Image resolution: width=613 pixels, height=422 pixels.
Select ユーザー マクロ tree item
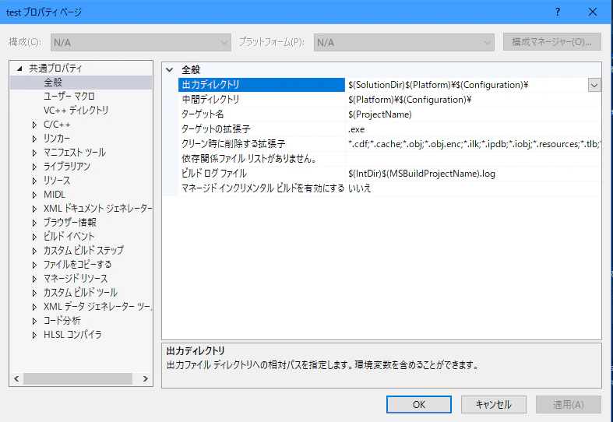(69, 96)
